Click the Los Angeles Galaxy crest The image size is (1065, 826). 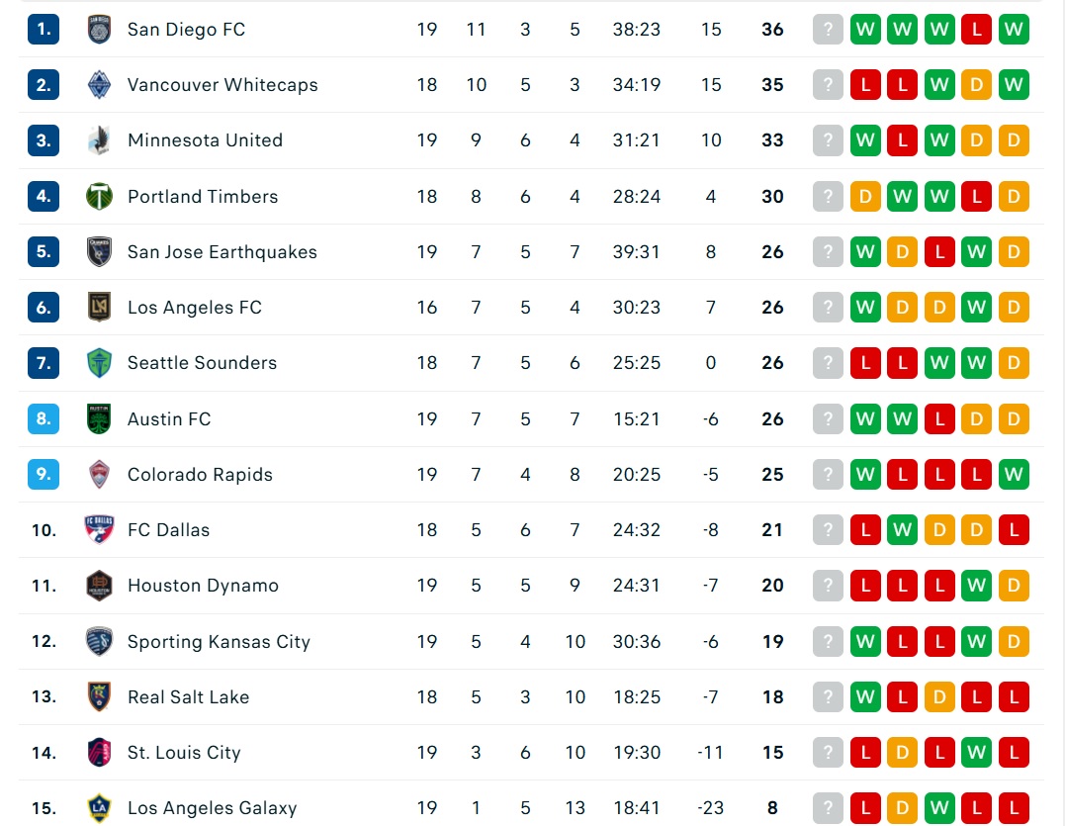click(x=99, y=807)
